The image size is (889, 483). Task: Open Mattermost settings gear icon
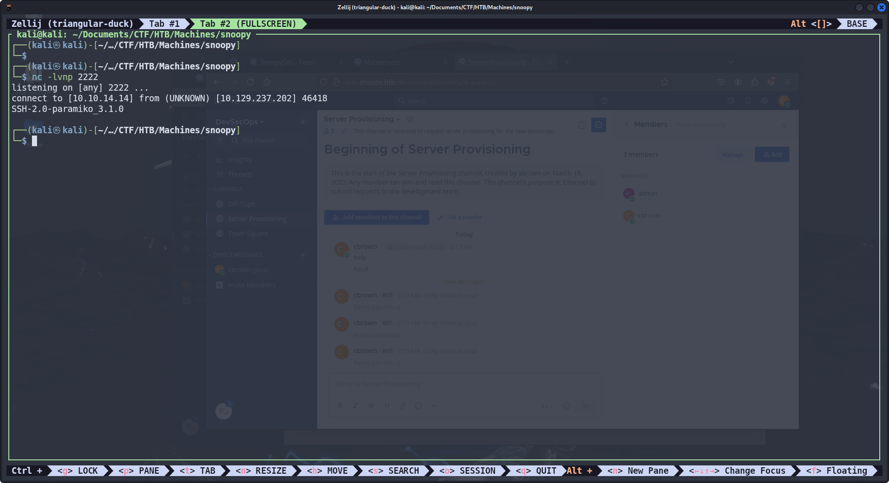[764, 101]
